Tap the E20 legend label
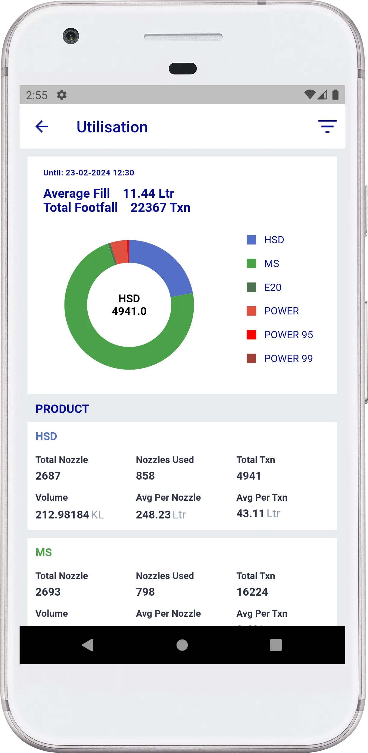 click(273, 288)
